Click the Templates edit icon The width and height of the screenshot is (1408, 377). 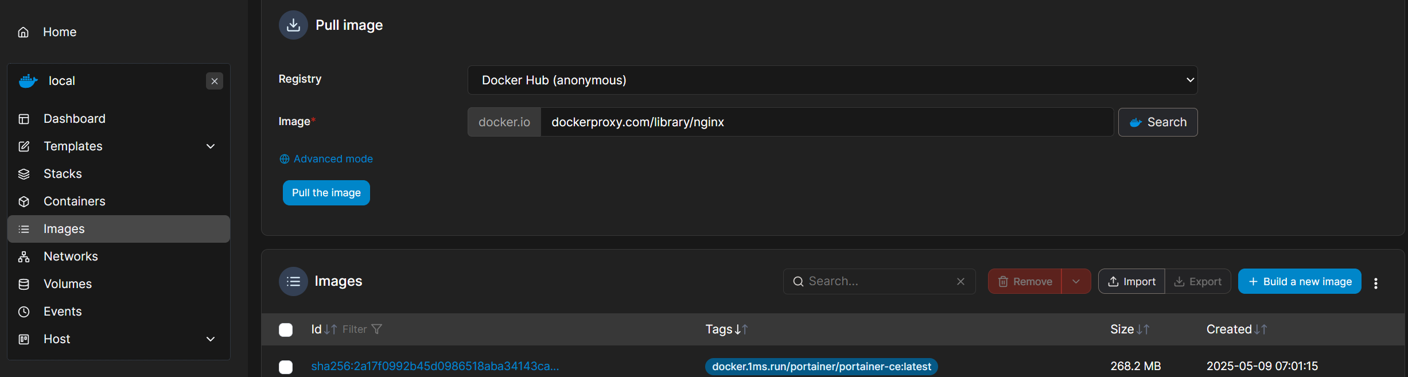[24, 146]
